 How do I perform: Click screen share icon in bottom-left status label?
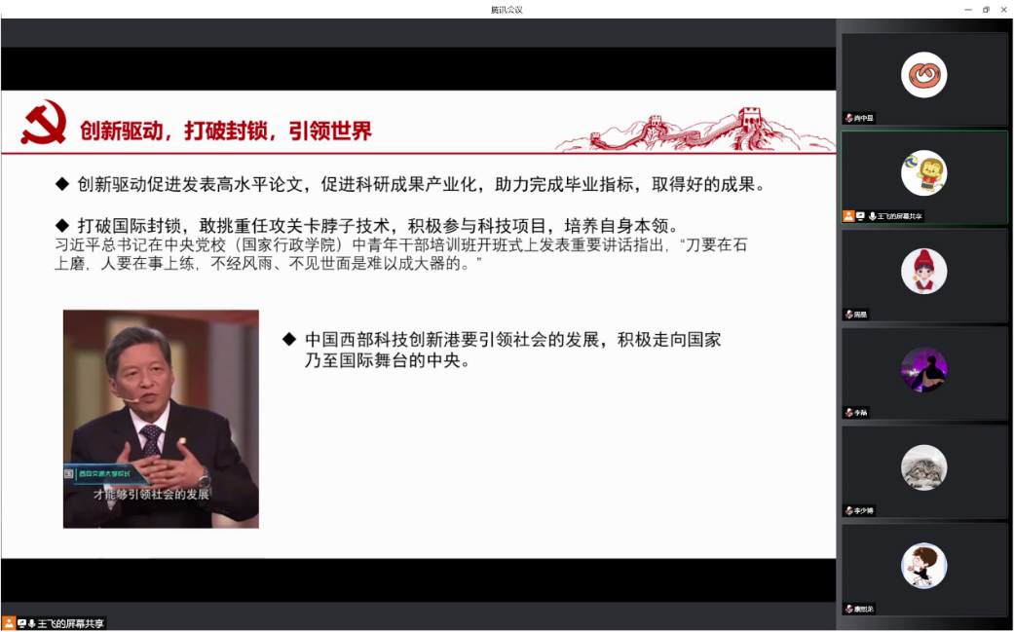[21, 623]
